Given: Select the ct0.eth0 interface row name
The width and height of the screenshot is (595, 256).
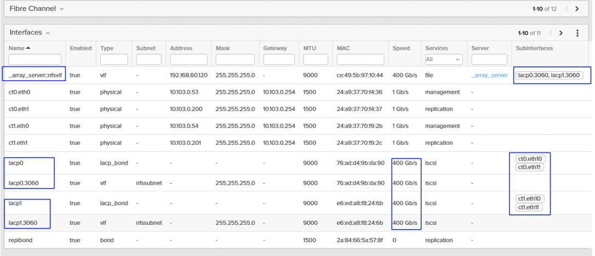Looking at the screenshot, I should coord(19,92).
